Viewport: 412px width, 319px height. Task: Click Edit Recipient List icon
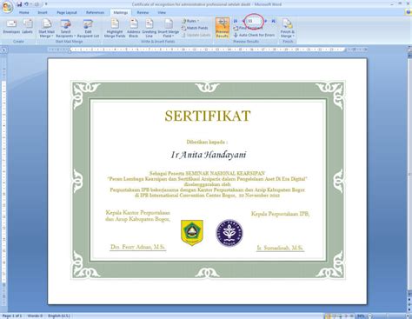[x=88, y=29]
